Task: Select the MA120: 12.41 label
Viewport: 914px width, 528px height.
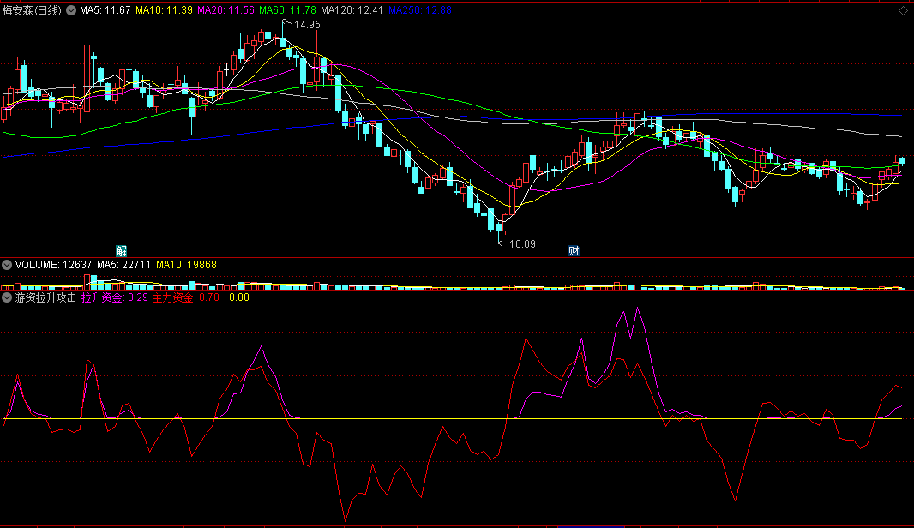Action: pyautogui.click(x=352, y=10)
